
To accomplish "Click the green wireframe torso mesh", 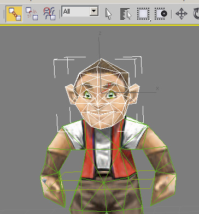I will [108, 164].
